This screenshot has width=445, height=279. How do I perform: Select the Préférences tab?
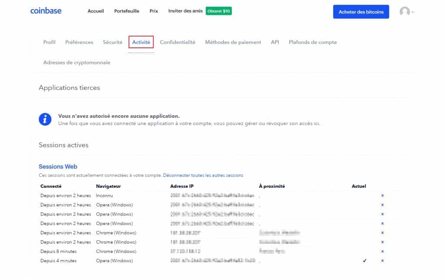tap(79, 42)
